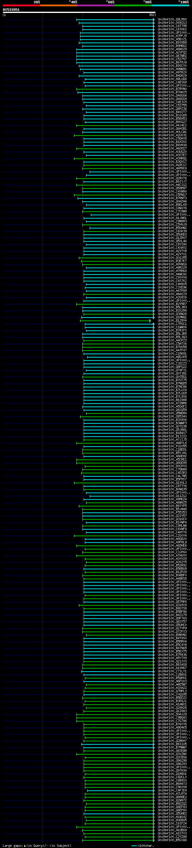Select hit label UniRef100_C6IF24
The width and height of the screenshot is (192, 848).
[x=172, y=823]
